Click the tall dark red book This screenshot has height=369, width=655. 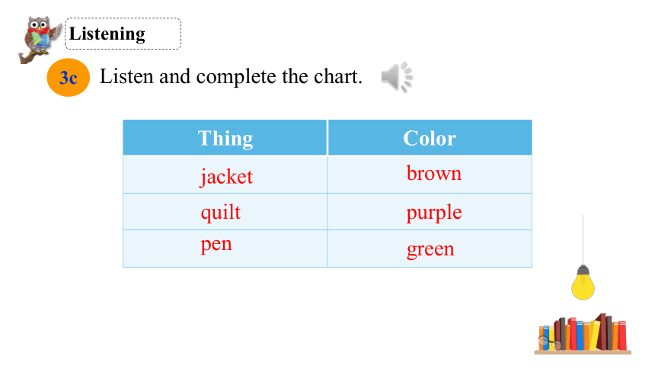click(602, 332)
